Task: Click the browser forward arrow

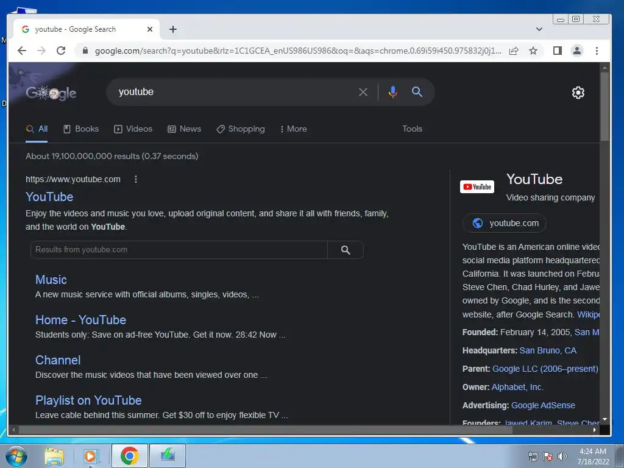Action: (41, 51)
